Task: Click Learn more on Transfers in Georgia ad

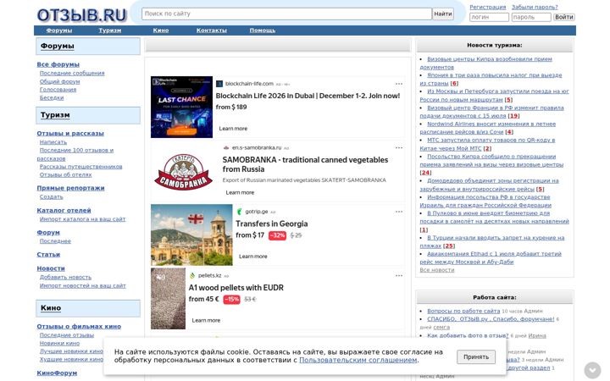Action: point(252,257)
